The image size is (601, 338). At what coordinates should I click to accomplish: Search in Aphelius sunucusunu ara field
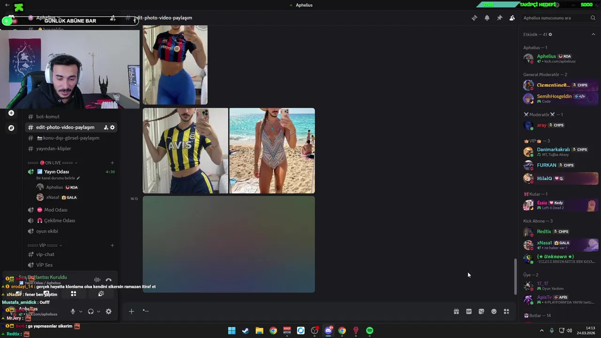click(559, 18)
